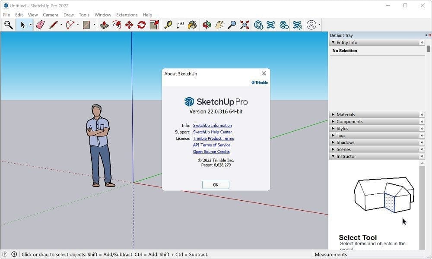Open the Rectangle tool dropdown arrow
432x259 pixels.
94,25
